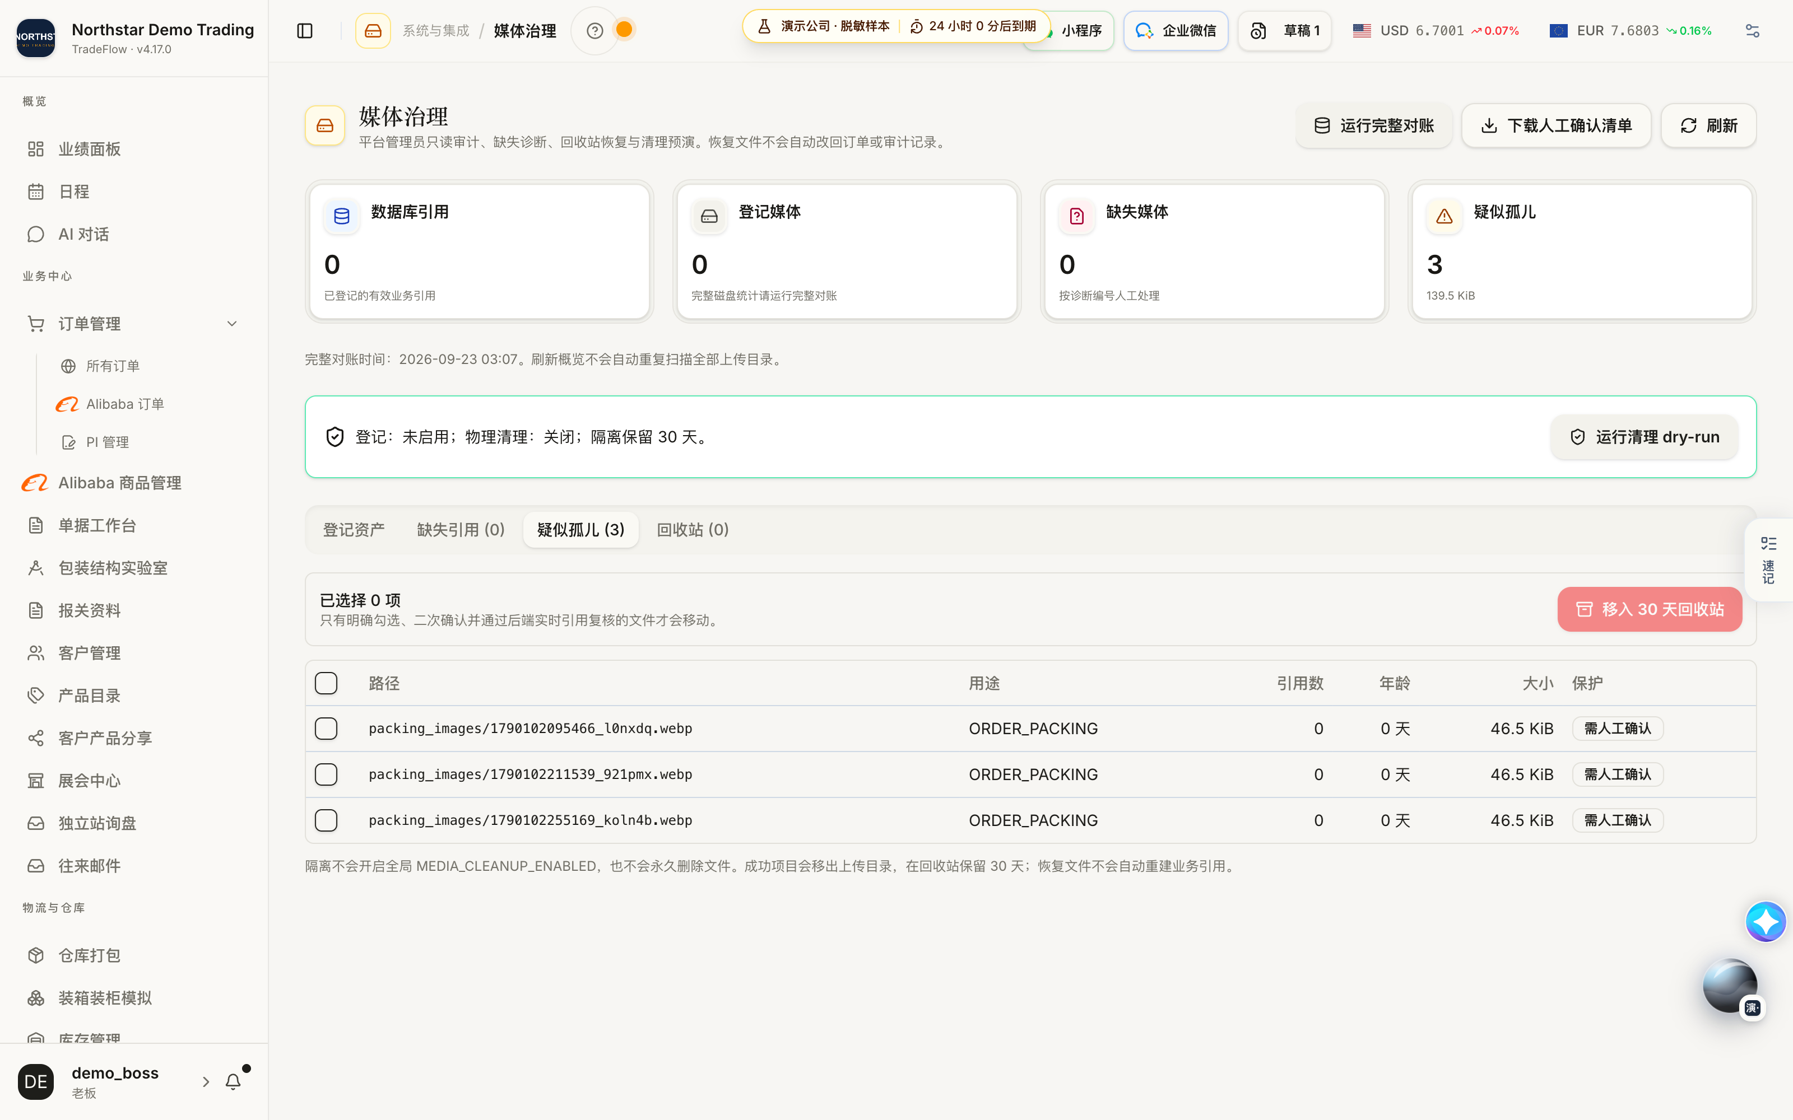Click the notification bell icon
1793x1120 pixels.
point(233,1081)
